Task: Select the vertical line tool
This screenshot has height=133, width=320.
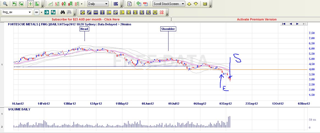Action: pos(102,12)
